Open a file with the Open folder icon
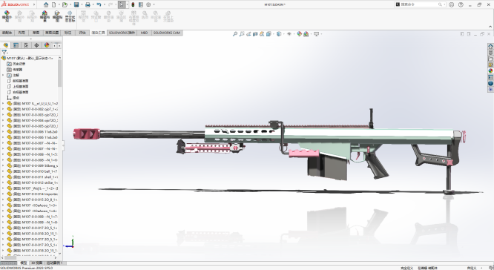Screen dimensions: 494x270 pyautogui.click(x=65, y=4)
